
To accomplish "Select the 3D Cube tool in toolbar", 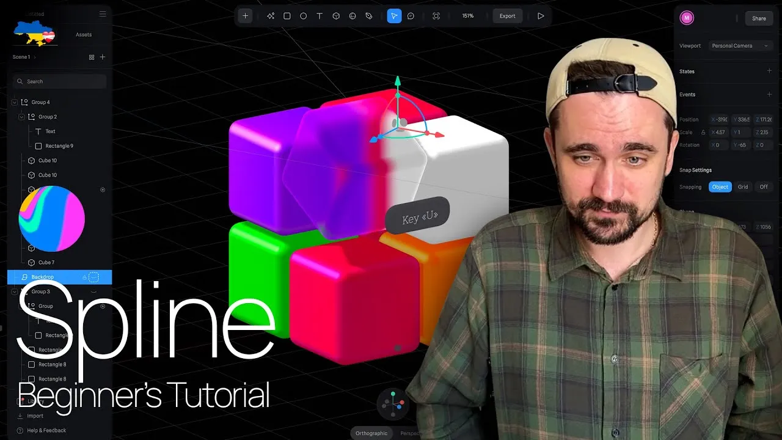I will (x=336, y=16).
